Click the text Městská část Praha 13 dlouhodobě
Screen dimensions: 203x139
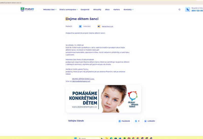pos(80,60)
